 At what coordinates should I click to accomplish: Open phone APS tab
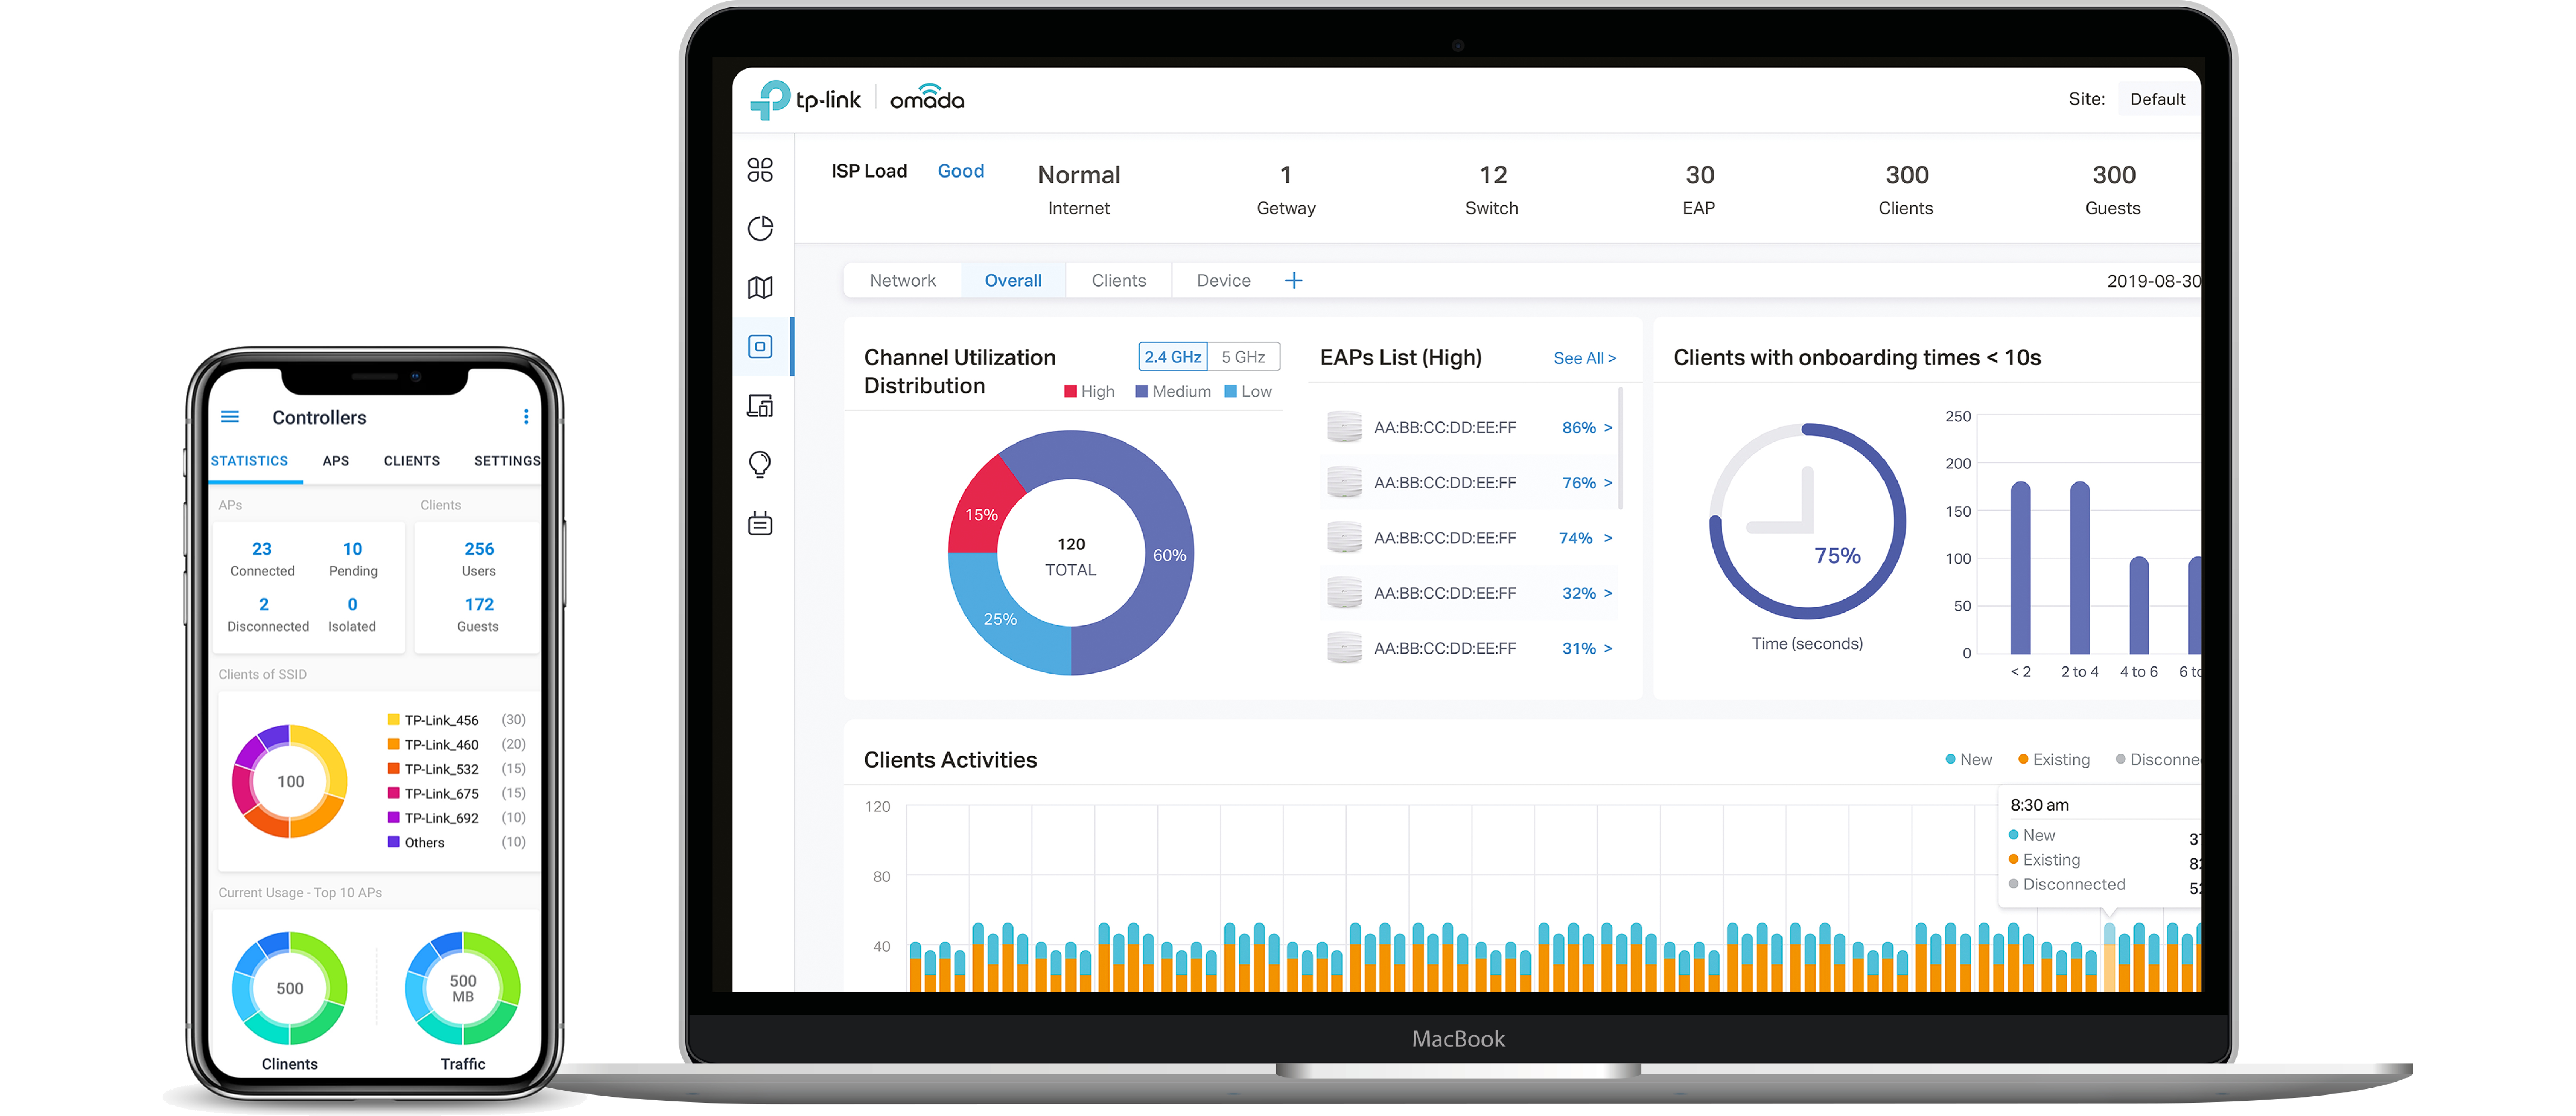coord(336,461)
